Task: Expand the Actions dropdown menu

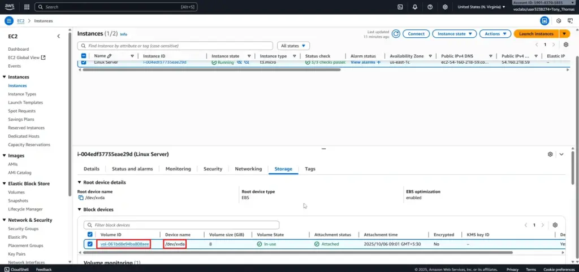Action: click(x=495, y=34)
